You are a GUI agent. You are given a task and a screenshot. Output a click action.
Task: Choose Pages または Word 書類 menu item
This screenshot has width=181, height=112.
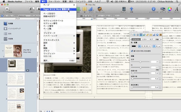(x=58, y=9)
